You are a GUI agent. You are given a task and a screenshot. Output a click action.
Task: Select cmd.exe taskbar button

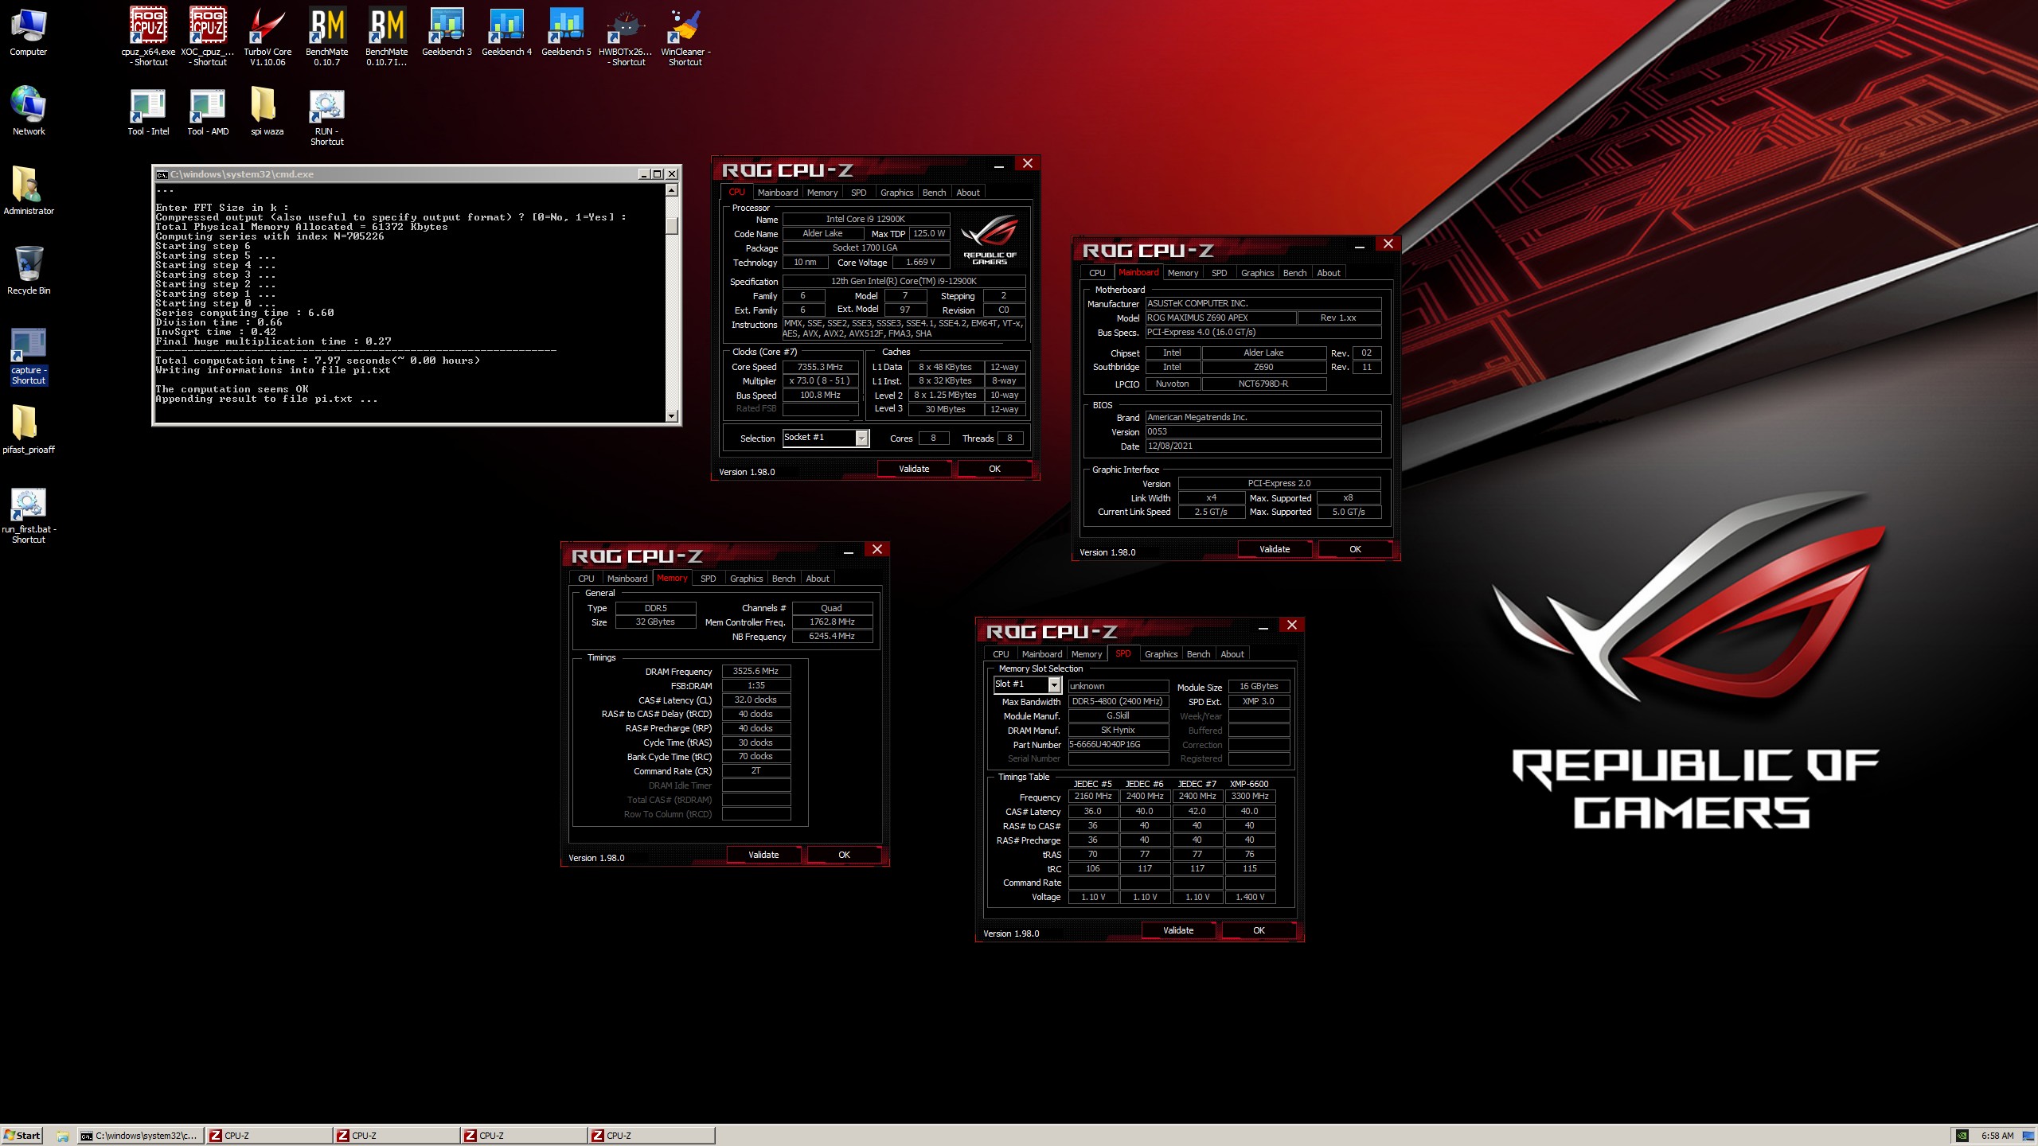point(140,1136)
